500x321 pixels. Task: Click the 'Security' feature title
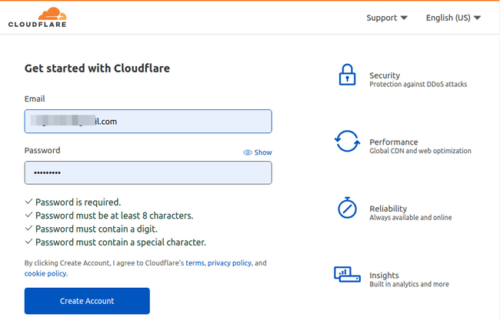(385, 75)
